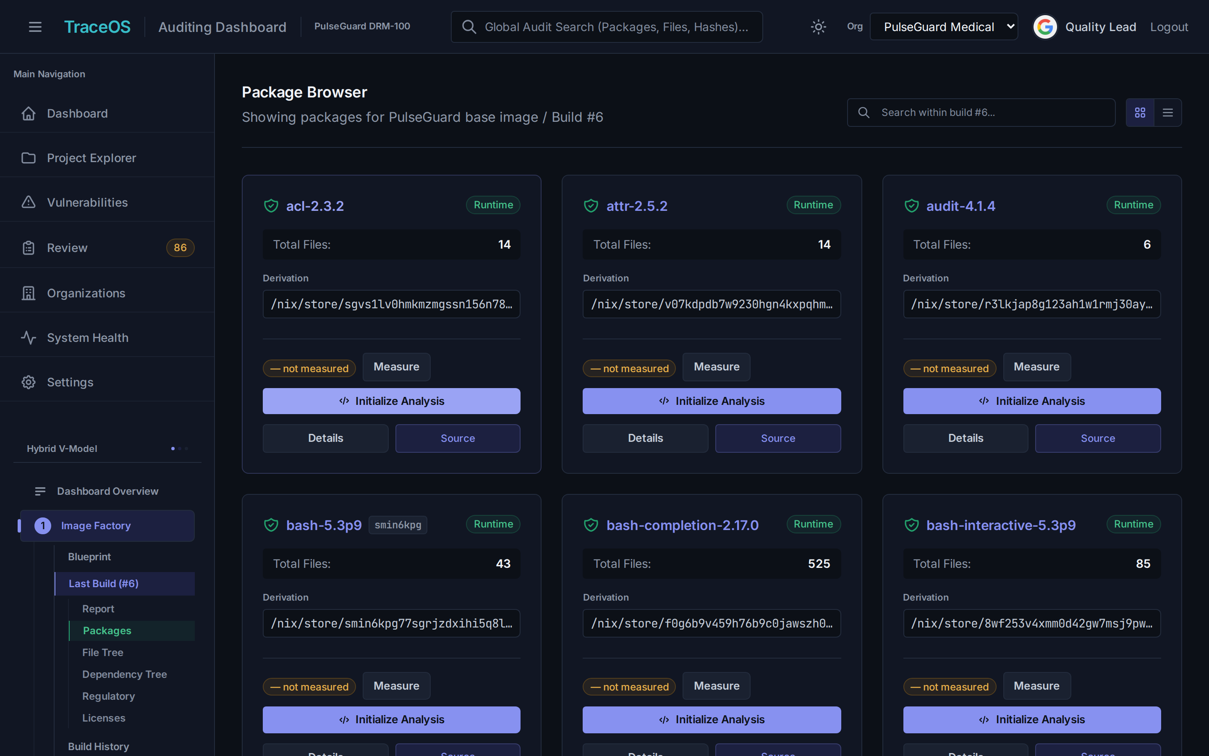Click the code icon on acl Initialize Analysis
Viewport: 1209px width, 756px height.
click(344, 401)
